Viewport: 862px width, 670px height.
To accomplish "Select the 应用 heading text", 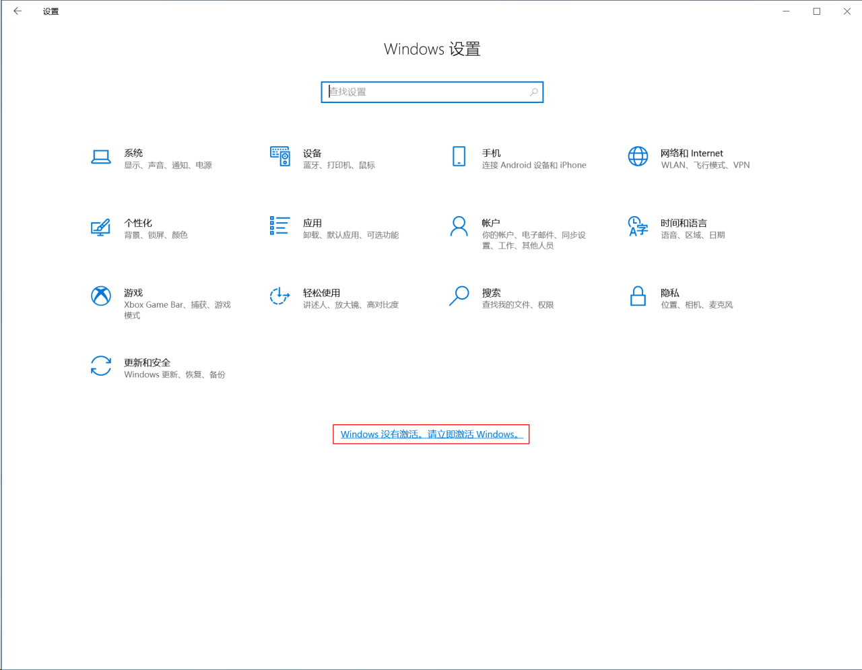I will pyautogui.click(x=312, y=223).
